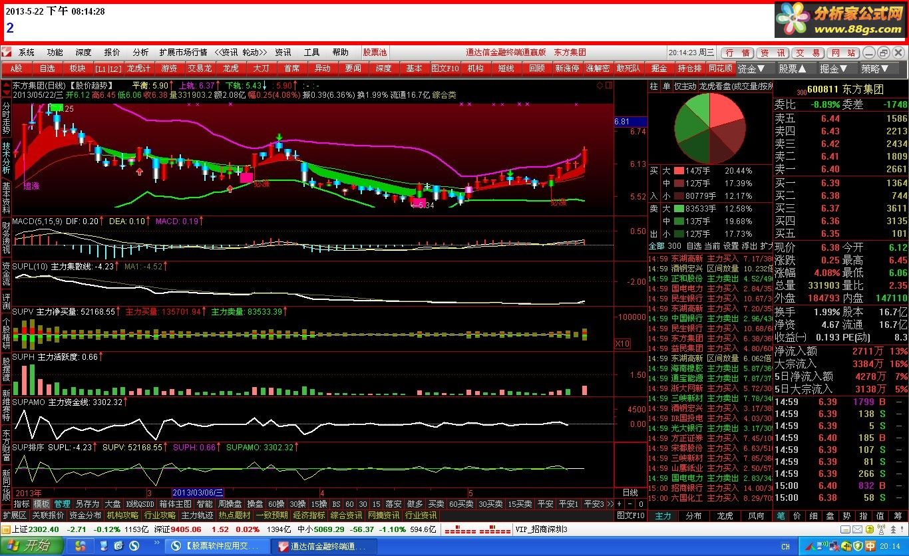Viewport: 909px width, 556px height.
Task: Click the 指标 tab below chart
Action: 22,503
